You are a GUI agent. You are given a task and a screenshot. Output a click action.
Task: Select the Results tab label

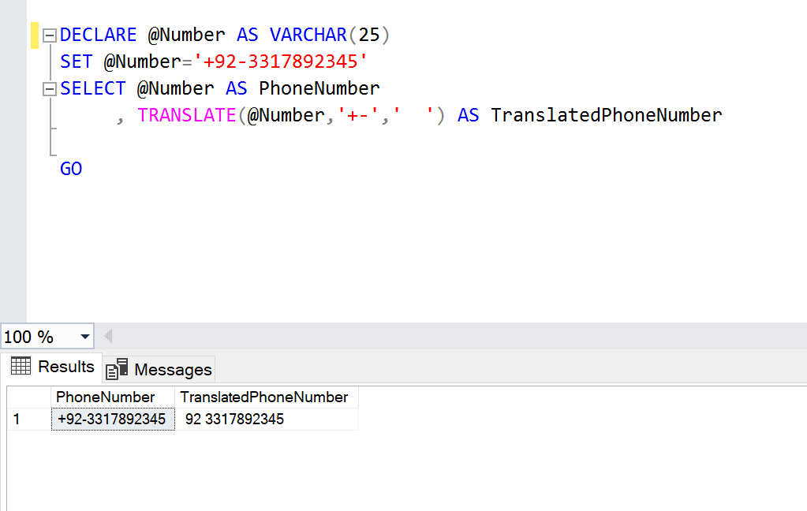65,367
